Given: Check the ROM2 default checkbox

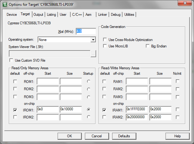Looking at the screenshot, I should tap(15, 89).
